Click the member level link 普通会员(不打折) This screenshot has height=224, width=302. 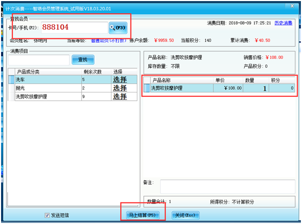[x=108, y=41]
